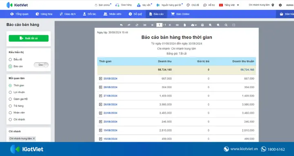Expand the 30/08/2024 row

[x=100, y=78]
